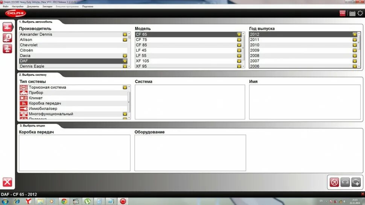365x205 pixels.
Task: Click the manufacturer list's scroll-down arrow
Action: coord(129,66)
